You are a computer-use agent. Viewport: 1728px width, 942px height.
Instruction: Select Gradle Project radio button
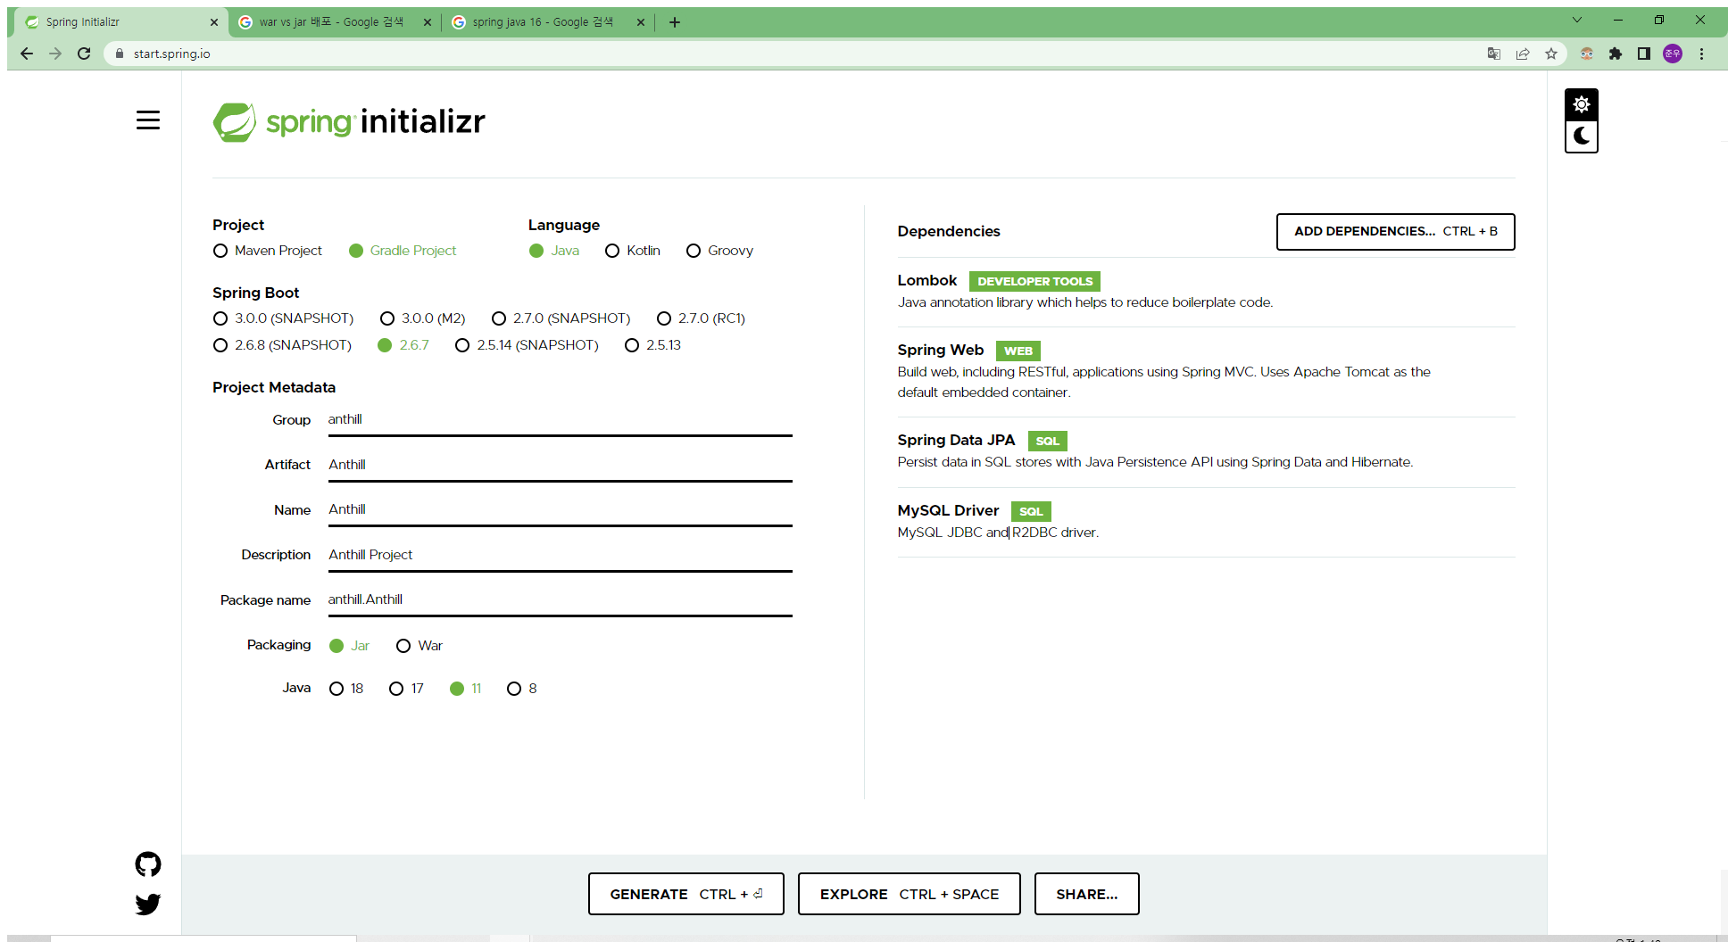(x=403, y=251)
